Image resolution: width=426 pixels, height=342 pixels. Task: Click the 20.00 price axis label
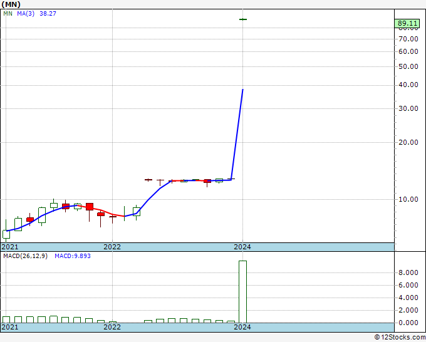408,142
